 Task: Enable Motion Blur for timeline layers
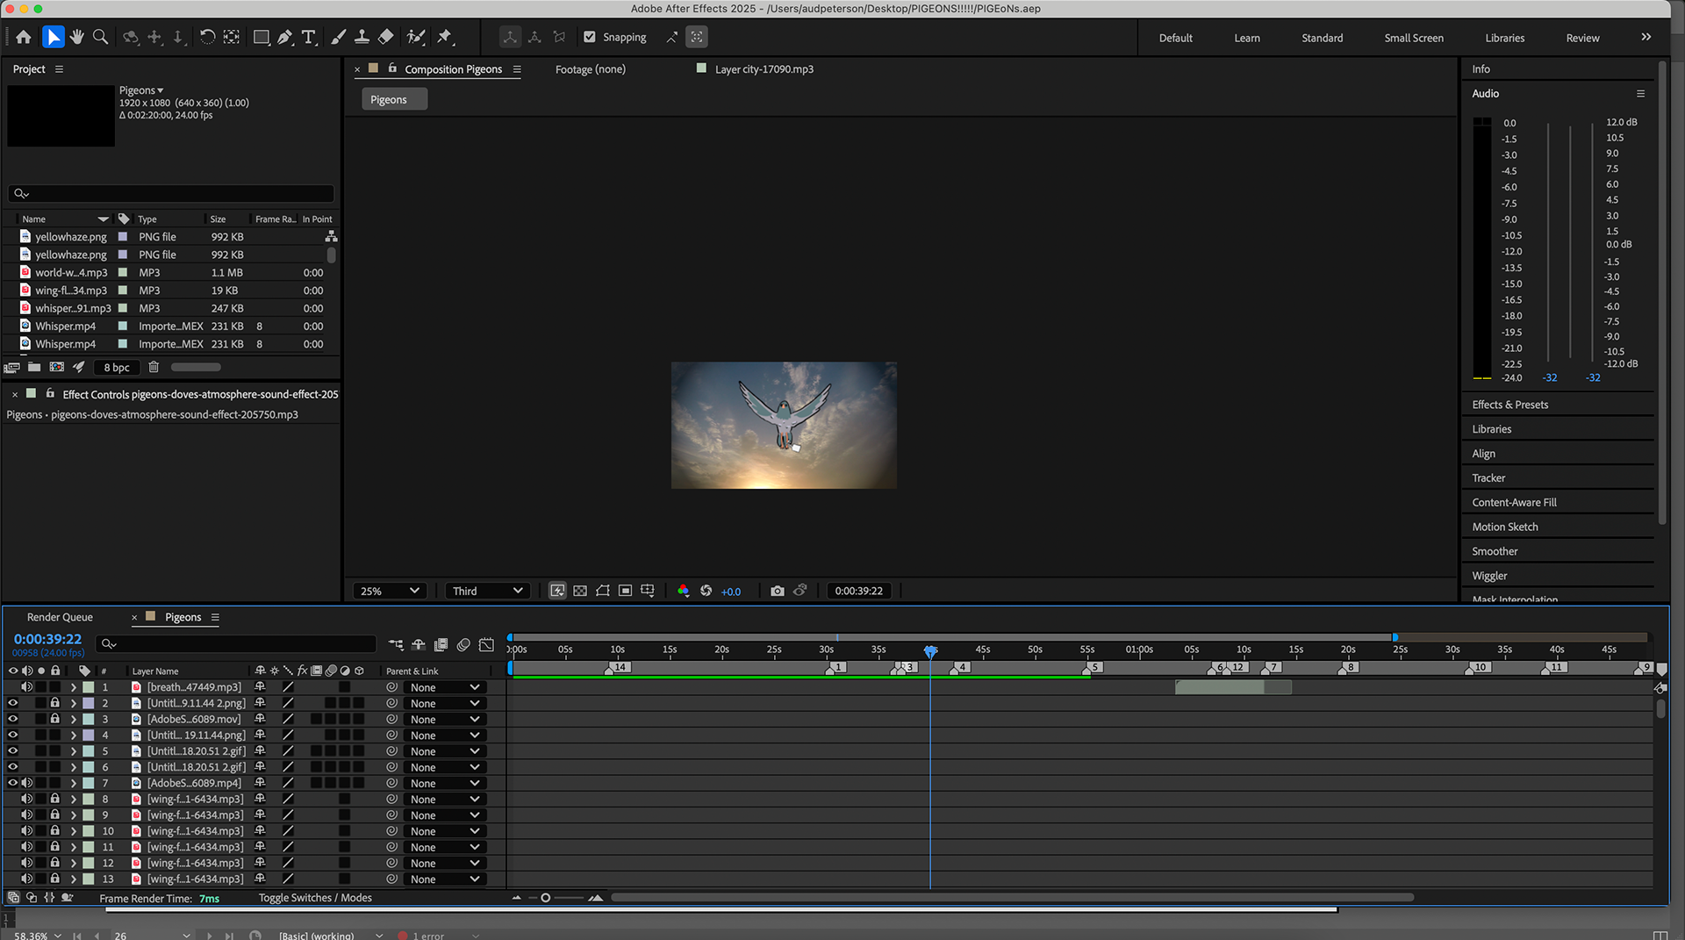pyautogui.click(x=463, y=644)
